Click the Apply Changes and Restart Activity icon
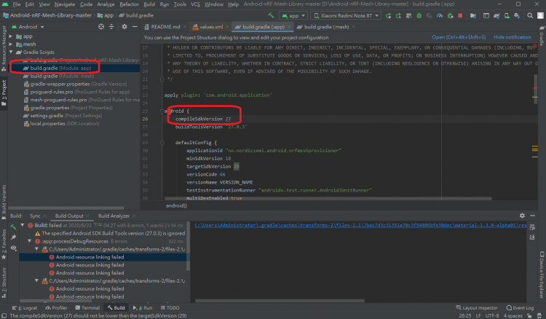This screenshot has width=546, height=319. (x=398, y=16)
